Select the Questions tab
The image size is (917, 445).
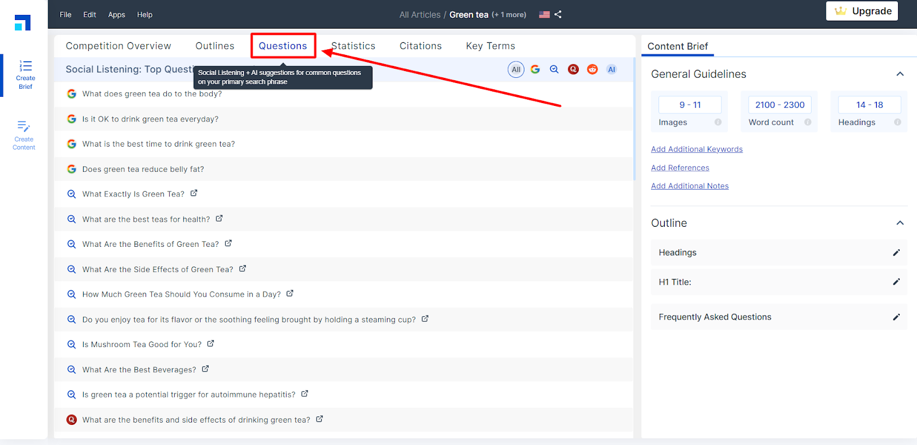coord(283,46)
